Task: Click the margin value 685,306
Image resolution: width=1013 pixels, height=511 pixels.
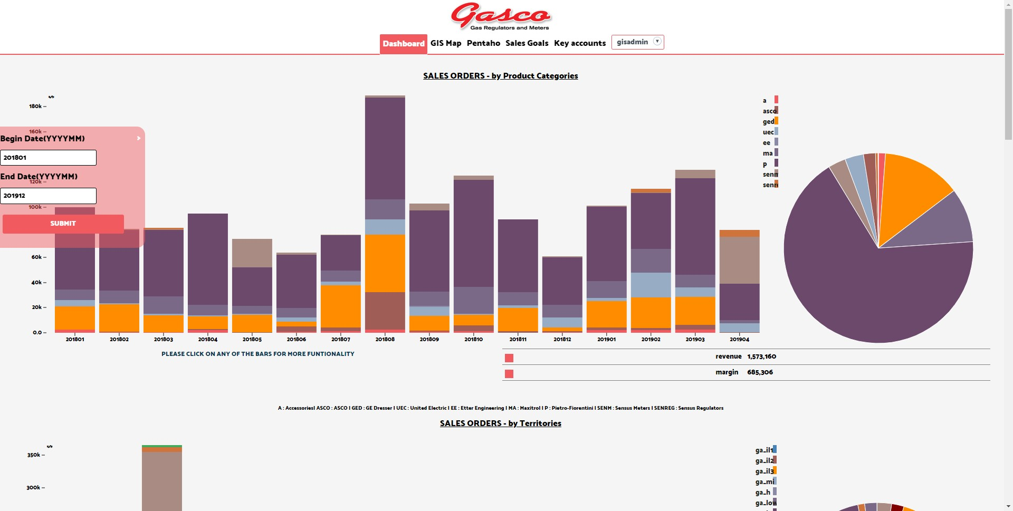Action: (760, 372)
